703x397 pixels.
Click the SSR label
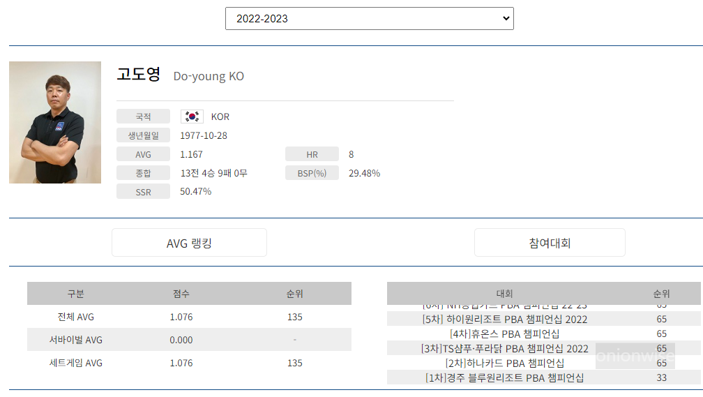pyautogui.click(x=143, y=192)
